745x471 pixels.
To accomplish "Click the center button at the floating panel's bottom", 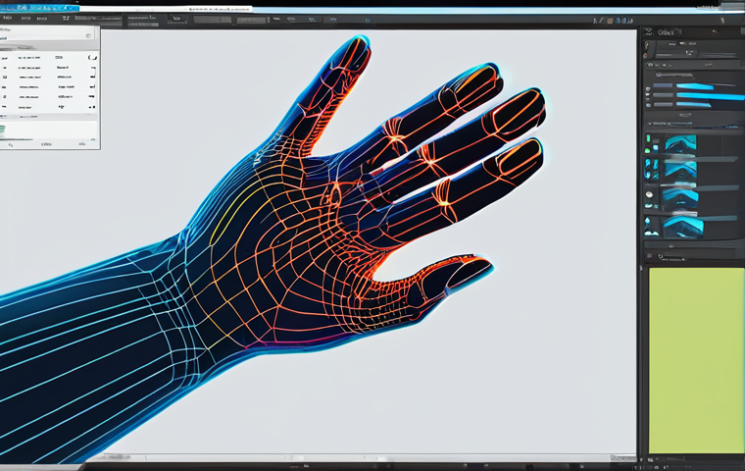I will pyautogui.click(x=45, y=144).
